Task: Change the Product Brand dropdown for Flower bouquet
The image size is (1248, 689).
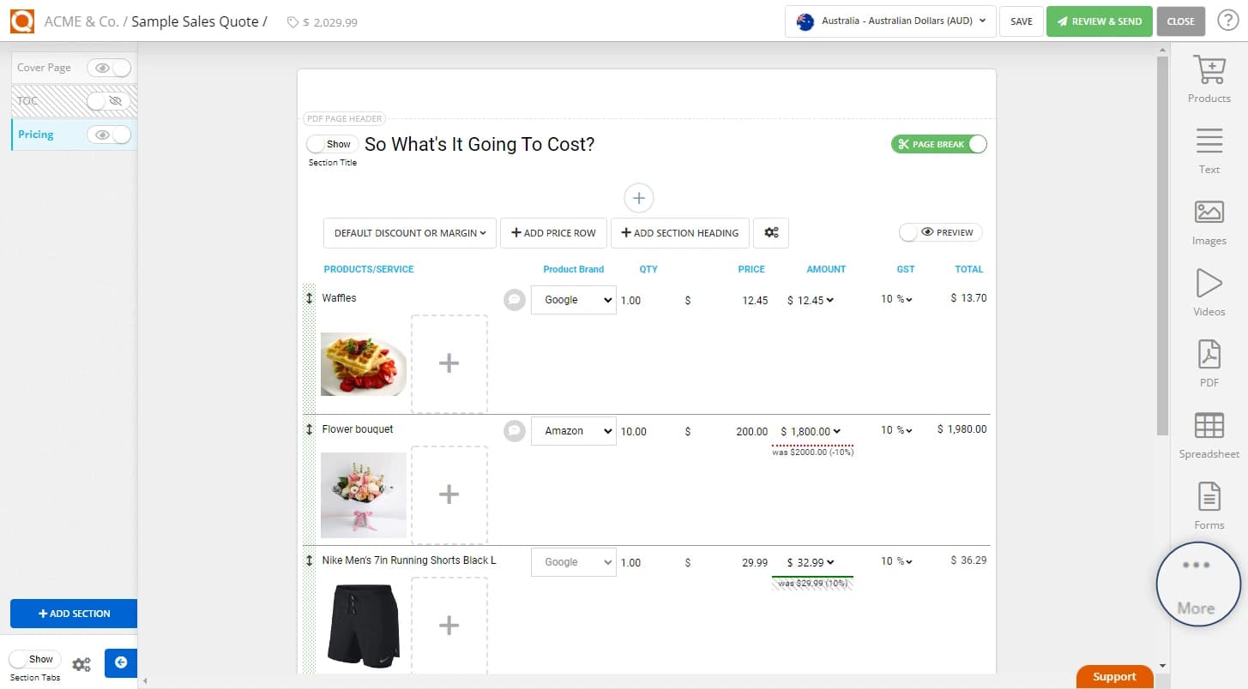Action: (x=573, y=431)
